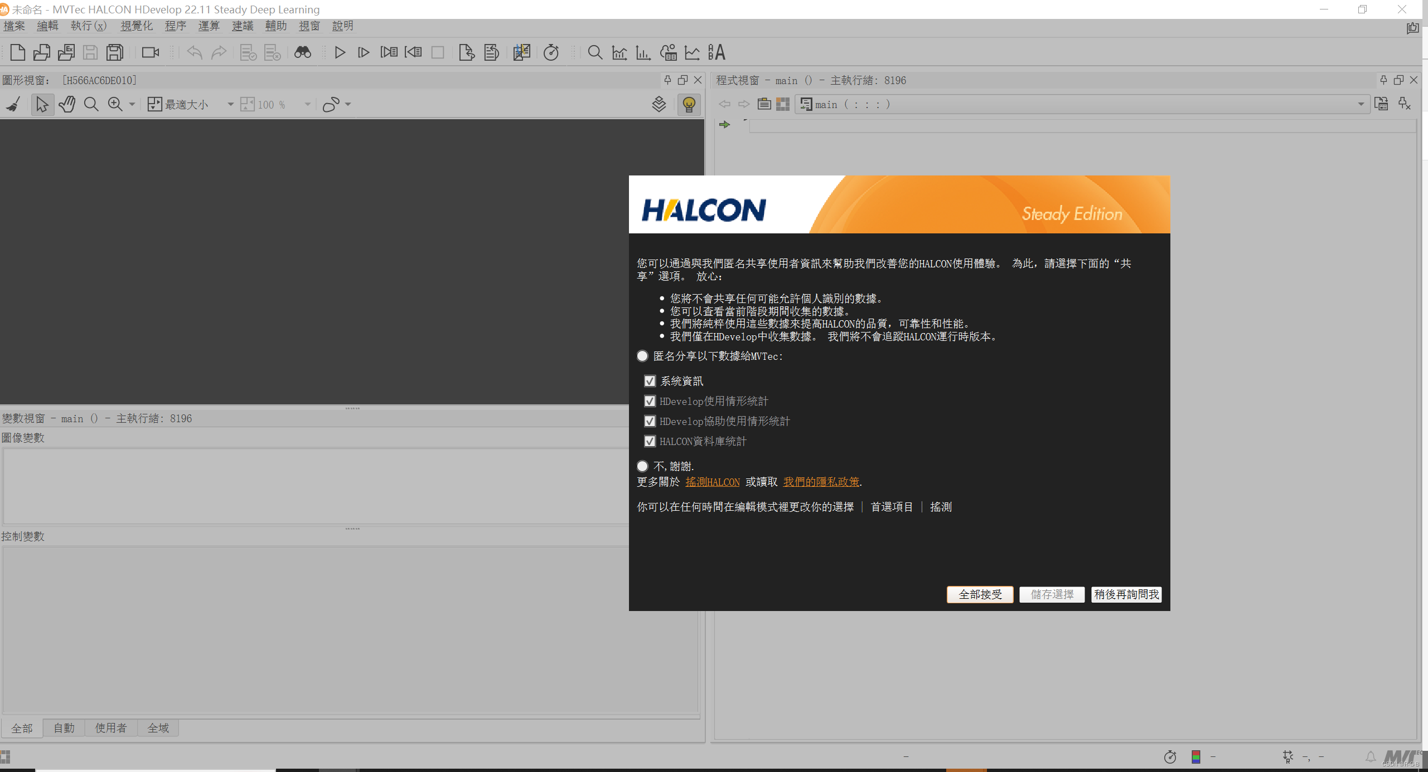Screen dimensions: 1428x772
Task: Switch to the 全部 variables tab
Action: coord(22,728)
